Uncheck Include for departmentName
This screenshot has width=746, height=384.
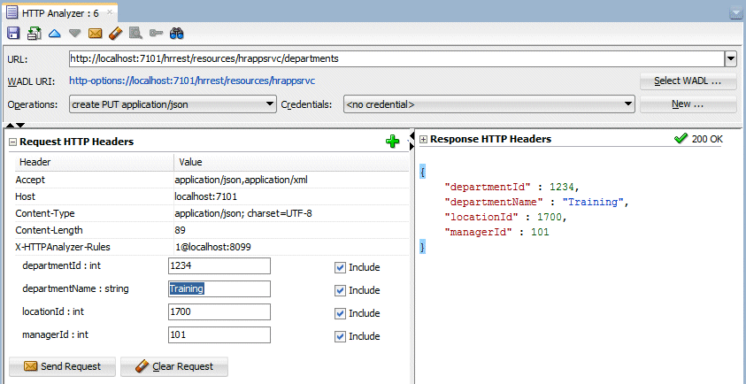tap(340, 290)
